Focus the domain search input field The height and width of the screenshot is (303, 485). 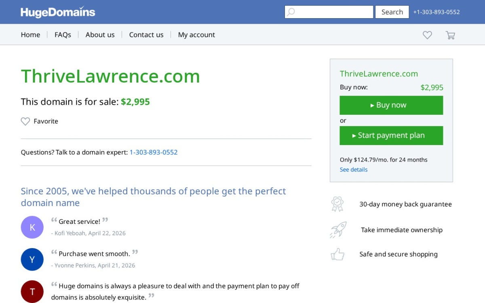click(x=329, y=12)
